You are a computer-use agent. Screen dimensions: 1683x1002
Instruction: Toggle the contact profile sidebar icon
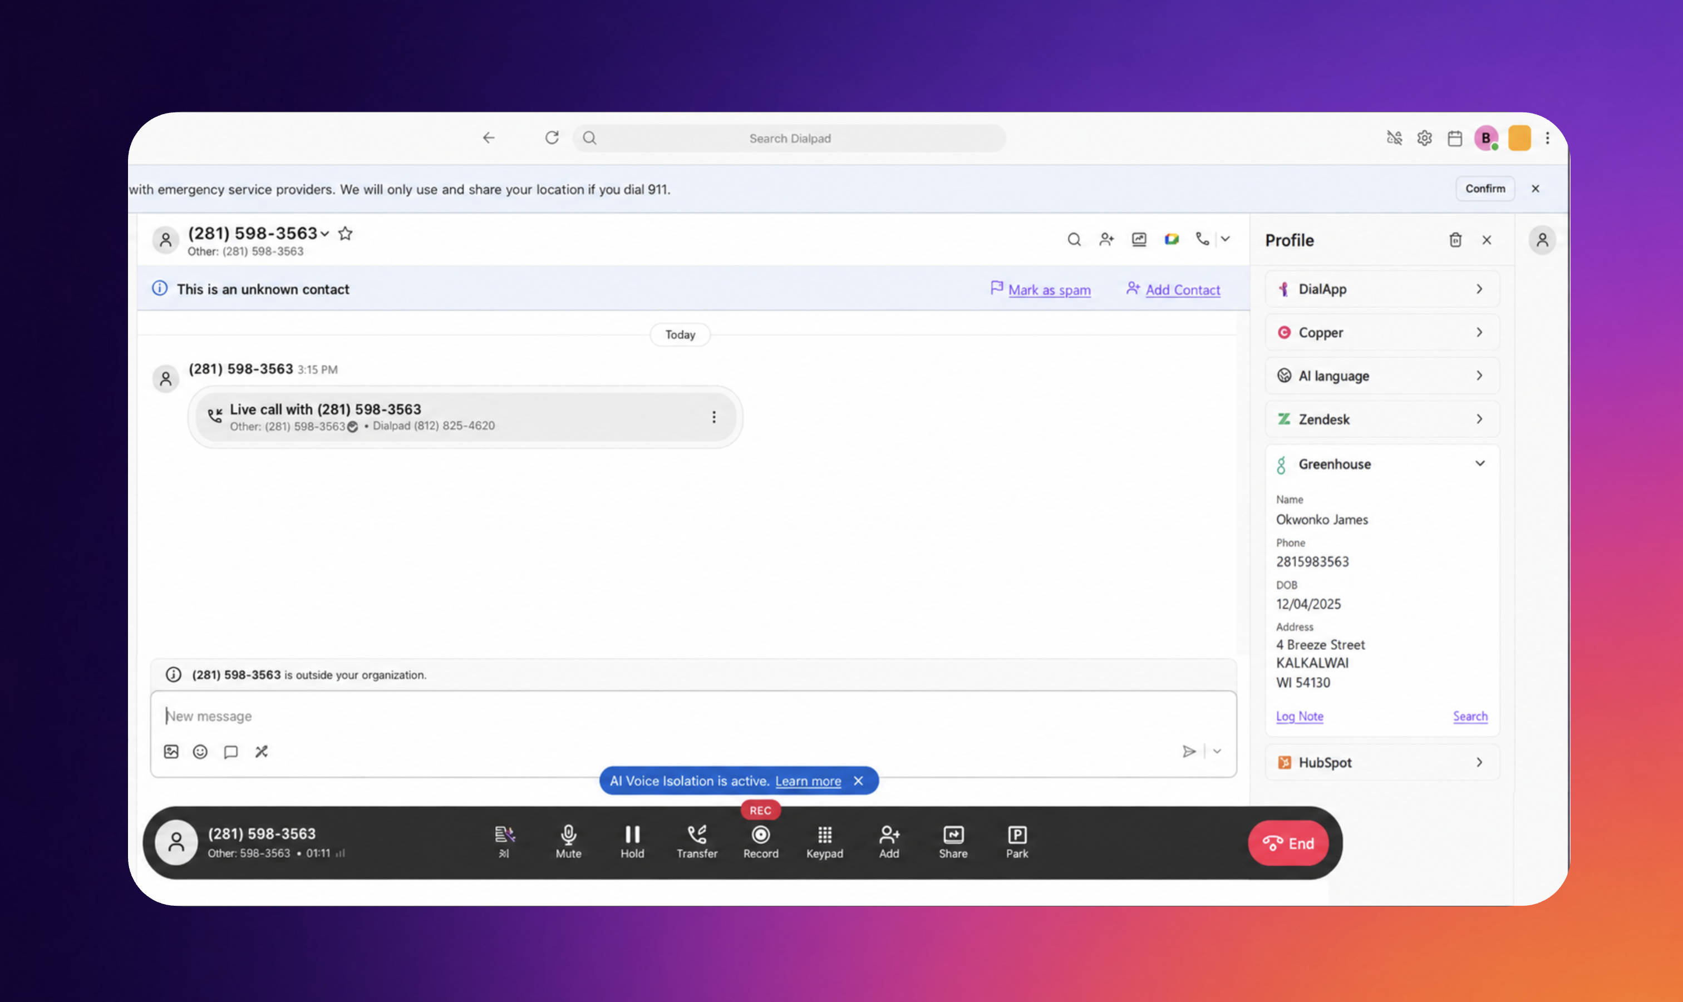click(x=1543, y=240)
